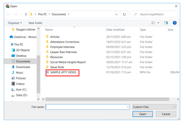Image resolution: width=184 pixels, height=123 pixels.
Task: Select This PC in navigation tree
Action: [17, 44]
